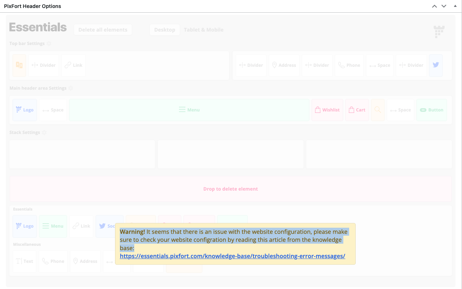Pick the Phone item in Miscellaneous palette
The image size is (462, 289).
click(x=53, y=261)
